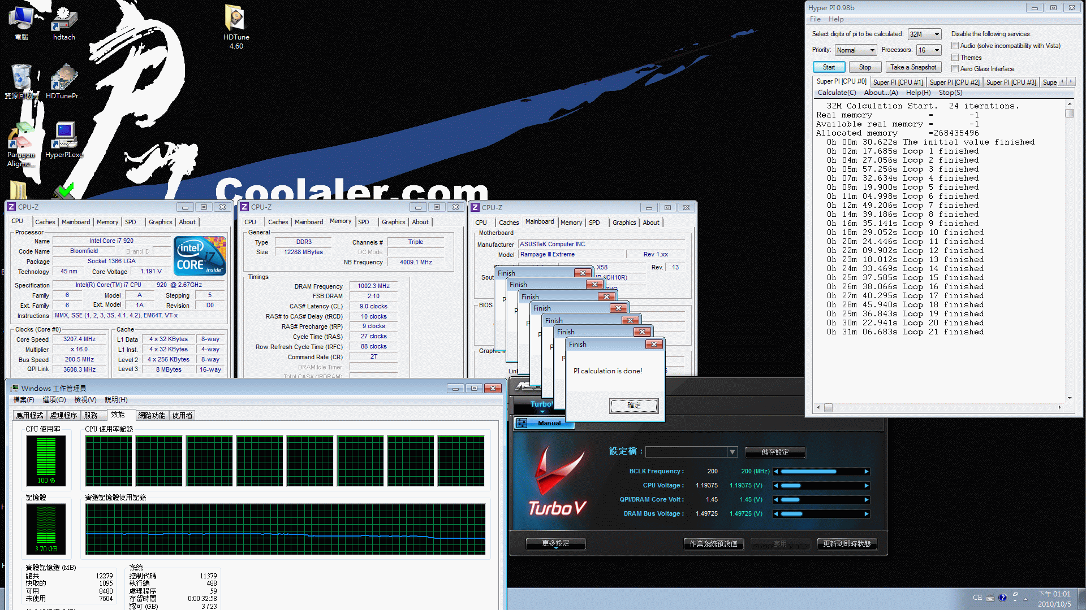This screenshot has width=1086, height=610.
Task: Click the Super PI output vertical scrollbar
Action: click(x=1069, y=251)
